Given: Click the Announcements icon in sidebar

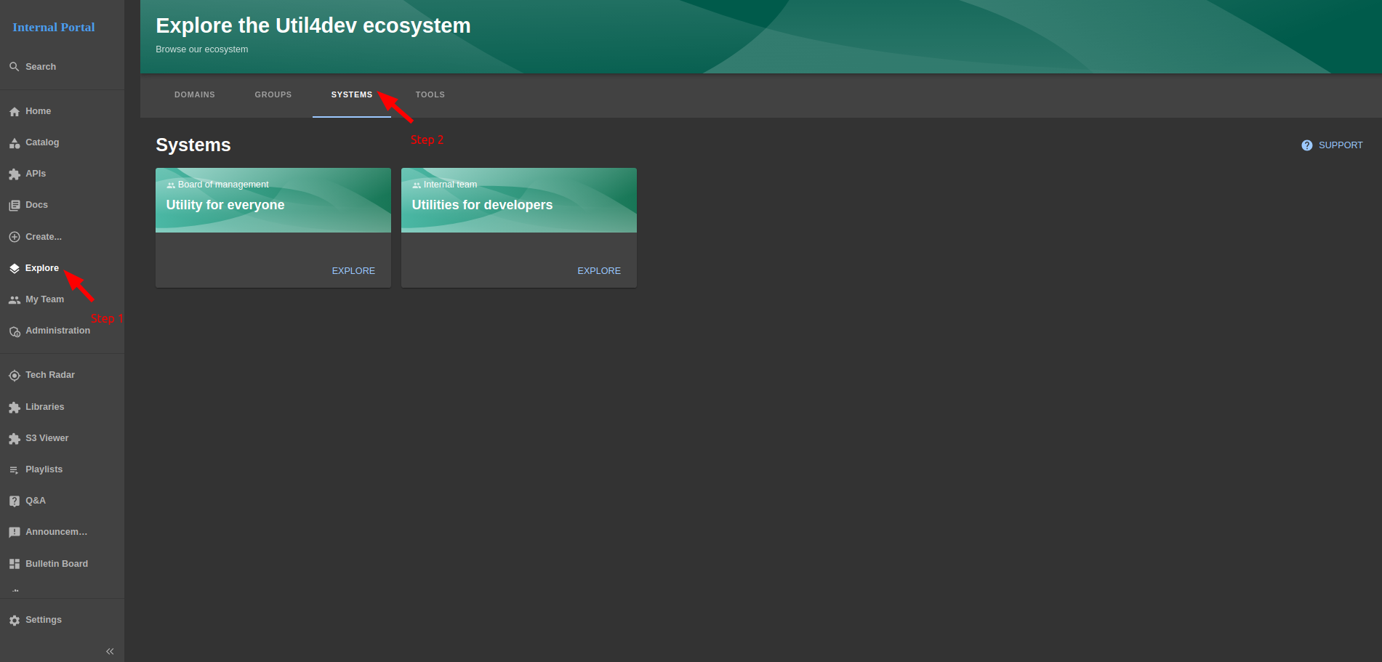Looking at the screenshot, I should (x=15, y=533).
